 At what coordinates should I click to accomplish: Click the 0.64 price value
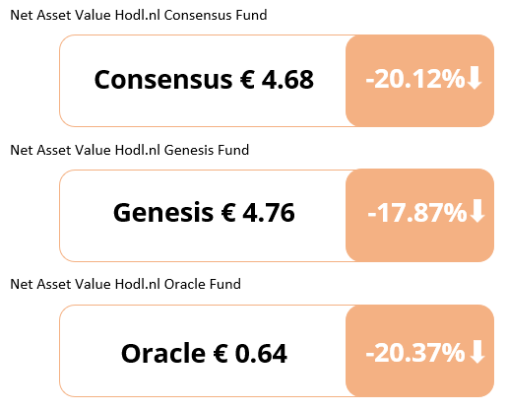point(261,353)
